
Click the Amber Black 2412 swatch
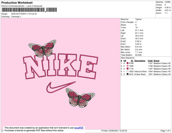128,74
